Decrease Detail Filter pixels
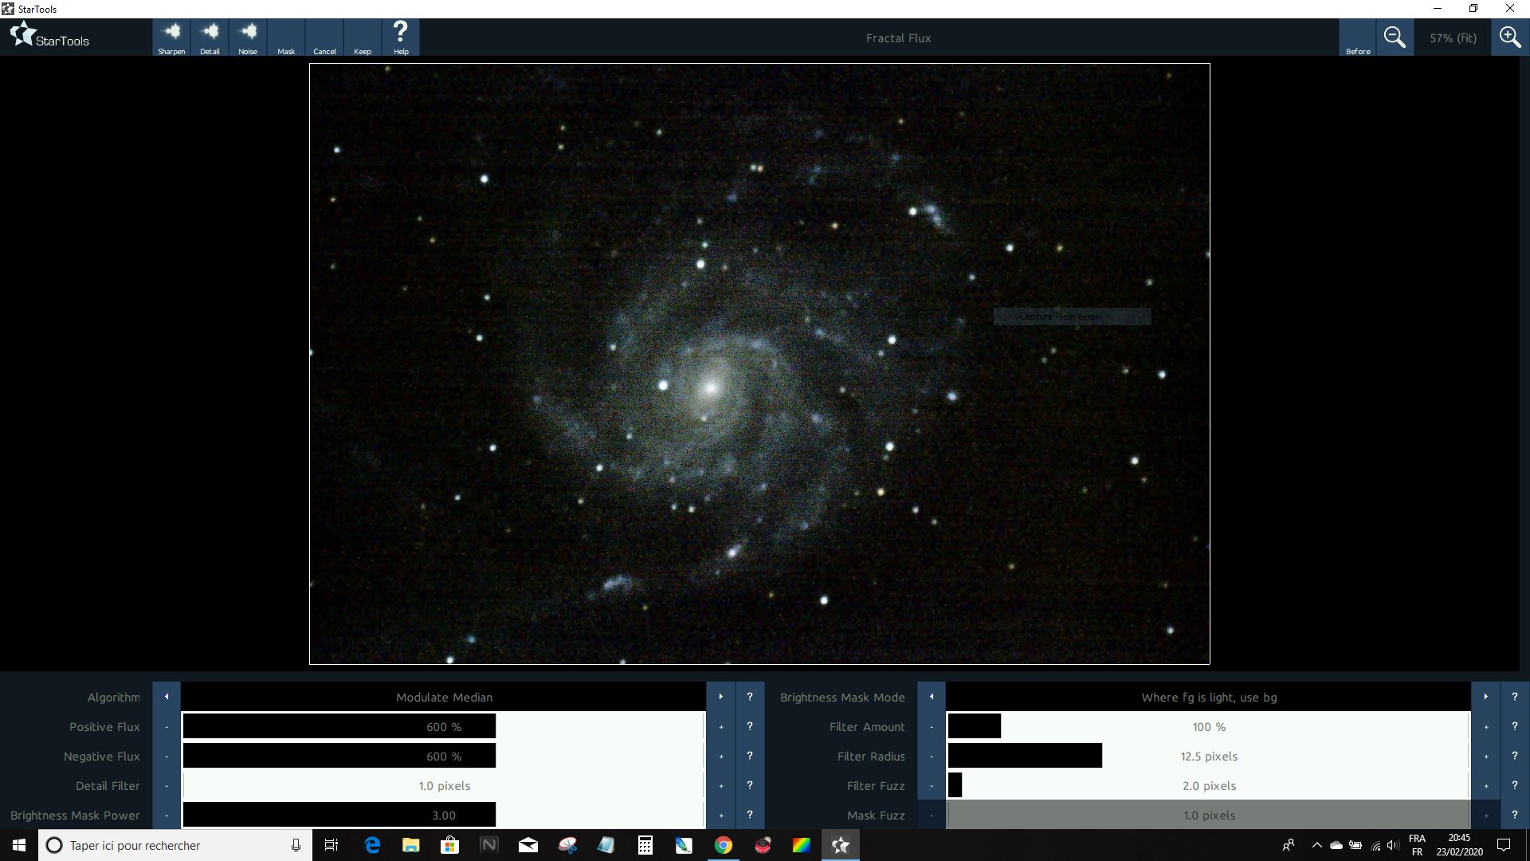This screenshot has height=861, width=1530. click(x=167, y=785)
